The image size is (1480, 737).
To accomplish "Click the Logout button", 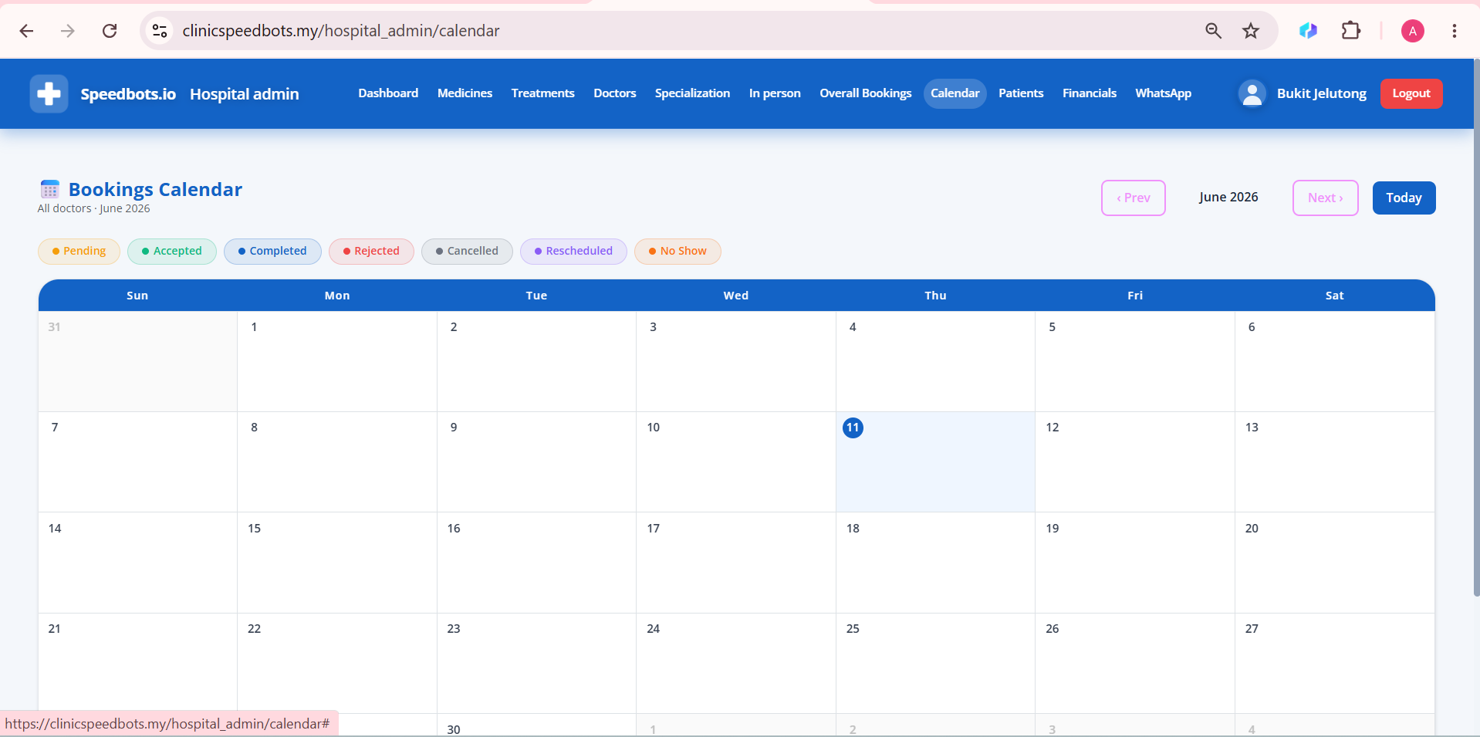I will click(x=1411, y=93).
